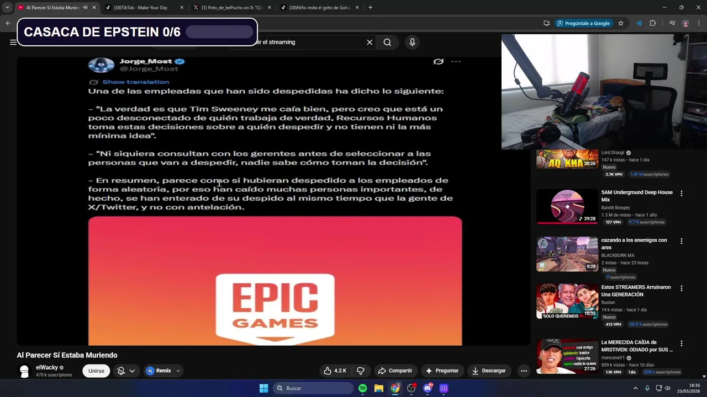This screenshot has width=707, height=397.
Task: Open the elWacky channel name link
Action: pos(47,367)
